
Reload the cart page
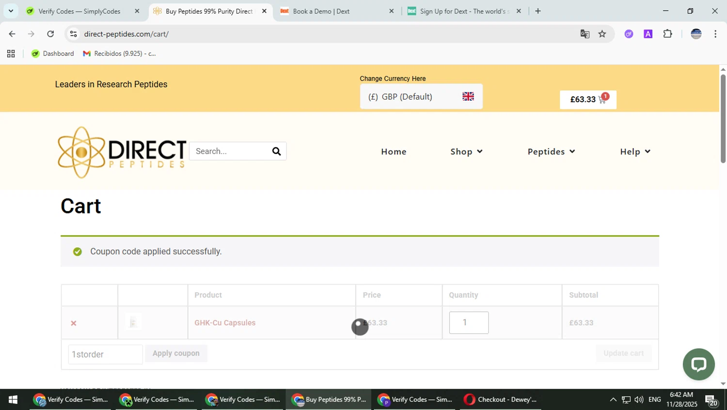pyautogui.click(x=50, y=34)
